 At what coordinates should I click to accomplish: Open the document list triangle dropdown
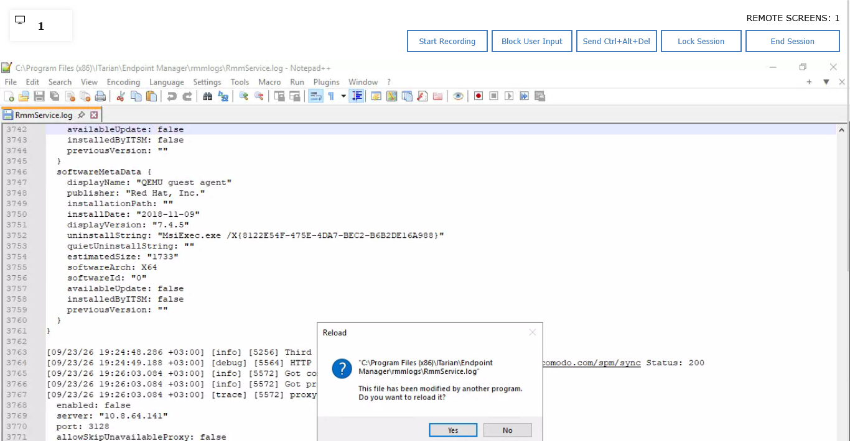[826, 82]
